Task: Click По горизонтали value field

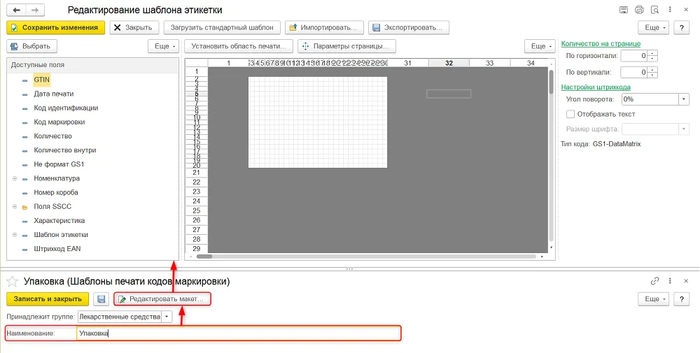Action: pos(634,56)
